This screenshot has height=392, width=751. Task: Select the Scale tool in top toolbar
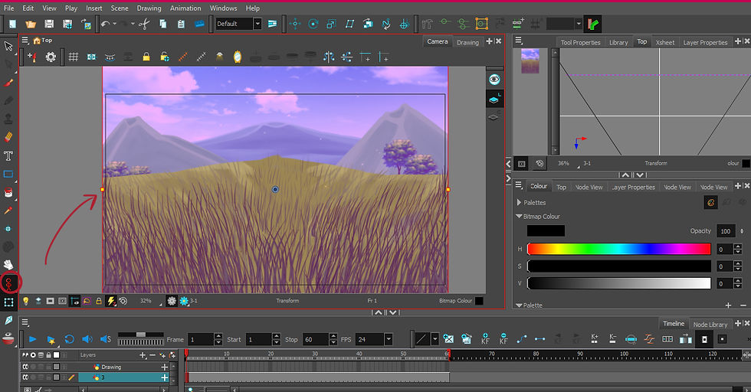tap(331, 24)
